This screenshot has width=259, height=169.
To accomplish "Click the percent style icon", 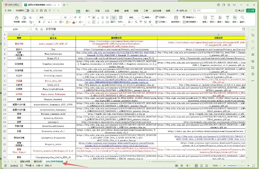I will pyautogui.click(x=136, y=22).
